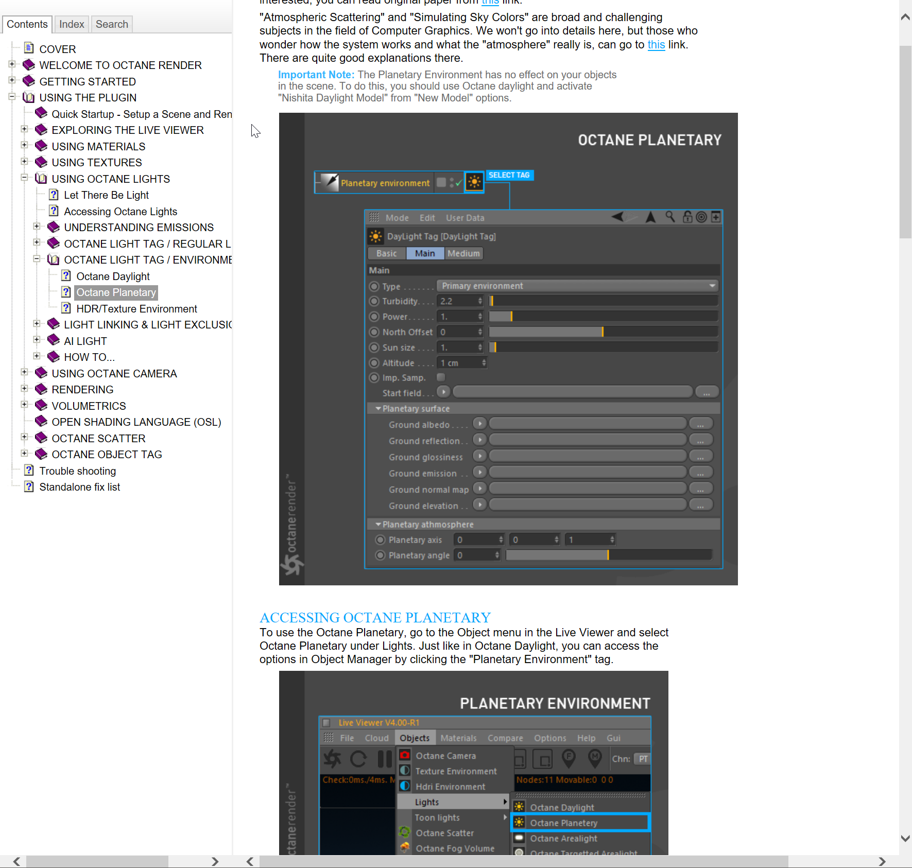Viewport: 912px width, 868px height.
Task: Collapse the OCTANE LIGHT TAG / ENVIRONMENT node
Action: click(37, 258)
